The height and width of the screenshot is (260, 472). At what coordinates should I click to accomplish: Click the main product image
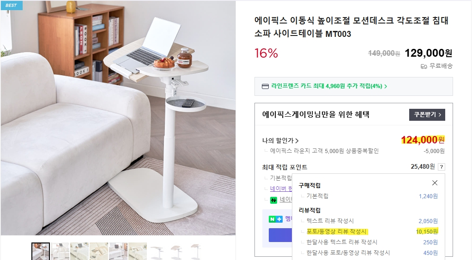(x=118, y=118)
